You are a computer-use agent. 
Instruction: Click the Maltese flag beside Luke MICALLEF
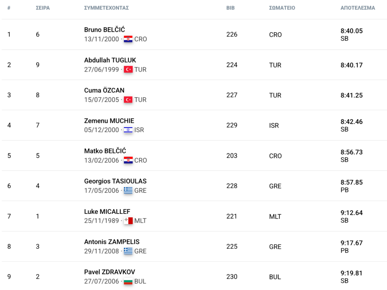coord(128,220)
